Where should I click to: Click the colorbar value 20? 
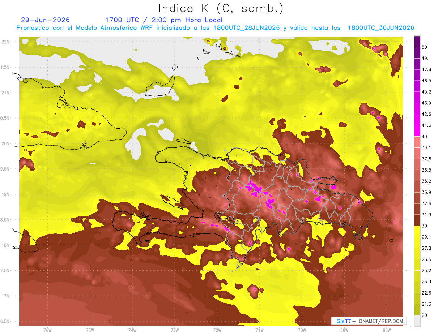point(425,315)
